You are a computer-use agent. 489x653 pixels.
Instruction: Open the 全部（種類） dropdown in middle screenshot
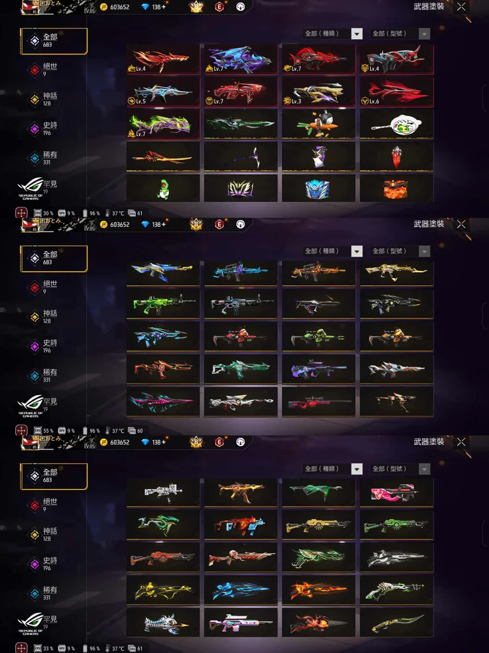click(x=333, y=251)
